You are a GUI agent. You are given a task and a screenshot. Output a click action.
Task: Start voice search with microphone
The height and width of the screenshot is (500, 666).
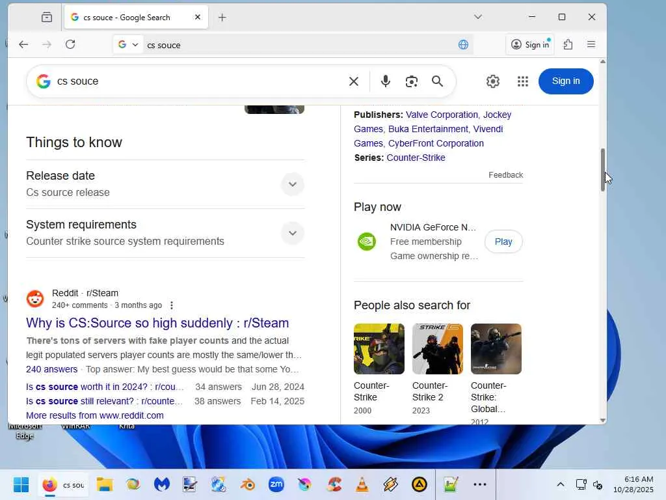click(x=385, y=81)
